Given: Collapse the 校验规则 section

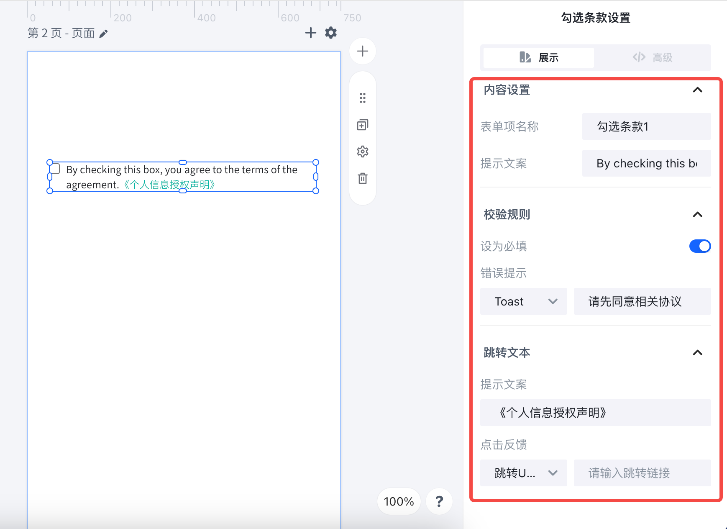Looking at the screenshot, I should point(697,215).
